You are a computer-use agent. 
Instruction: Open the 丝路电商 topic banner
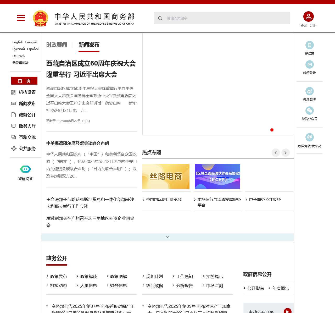(166, 176)
